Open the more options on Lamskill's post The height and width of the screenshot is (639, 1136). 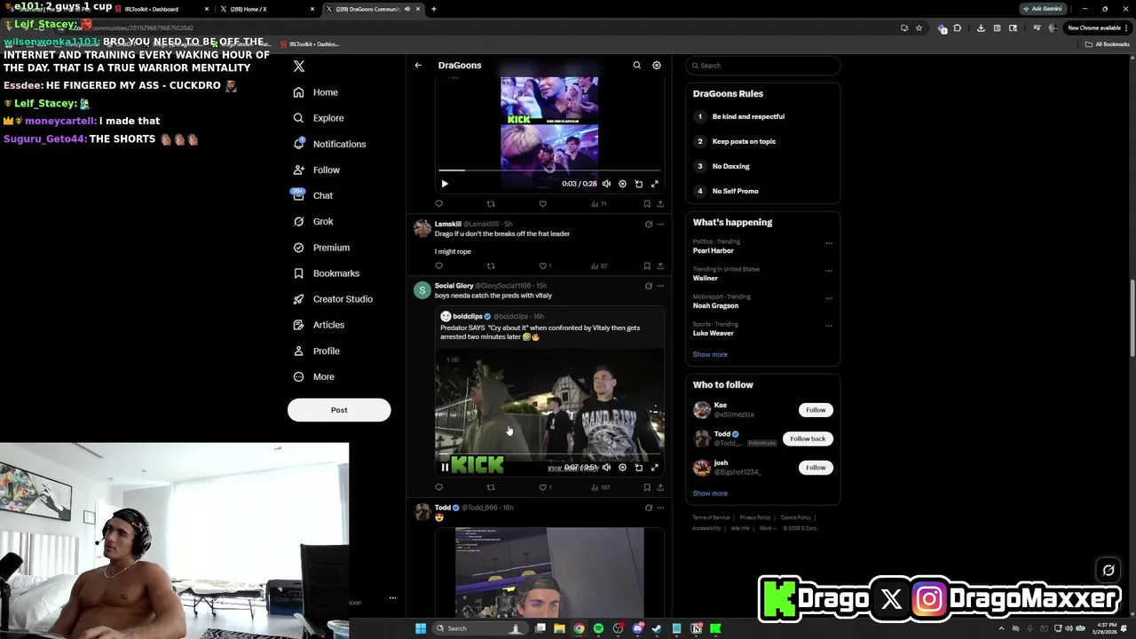tap(659, 224)
